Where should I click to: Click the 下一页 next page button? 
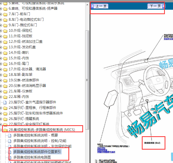pos(156,6)
